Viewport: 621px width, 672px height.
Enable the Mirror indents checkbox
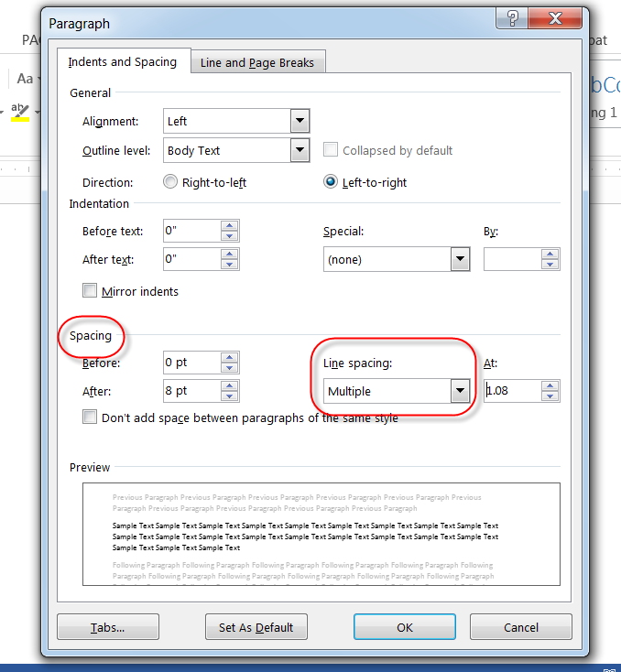coord(90,291)
